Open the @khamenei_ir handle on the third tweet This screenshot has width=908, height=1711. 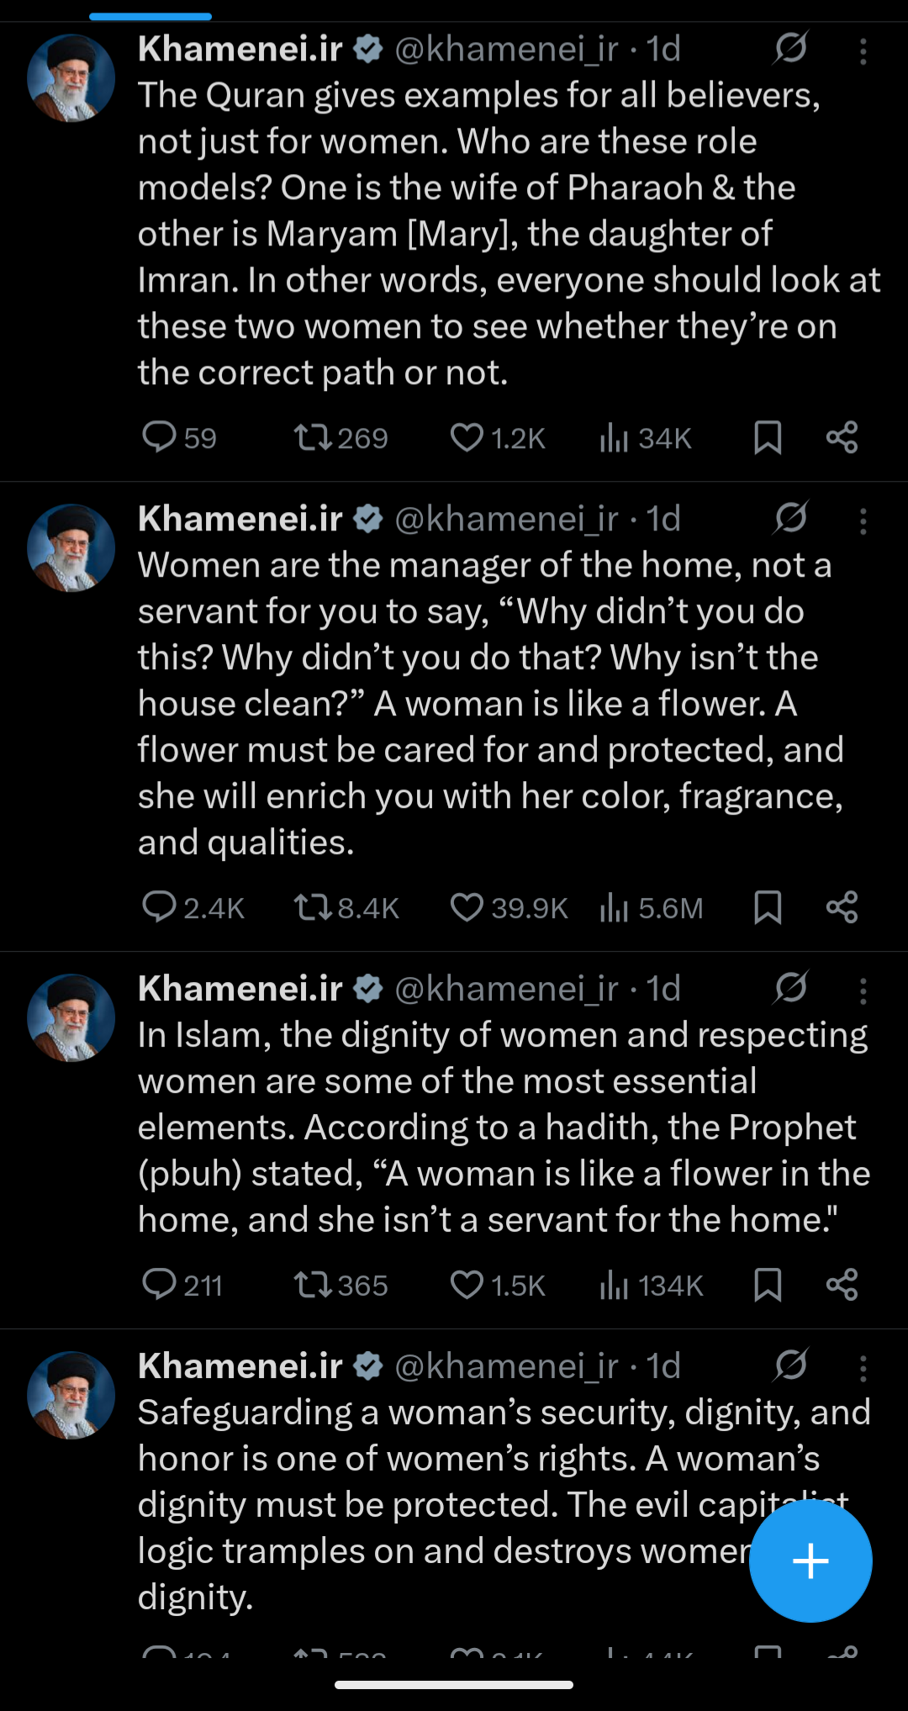tap(506, 989)
